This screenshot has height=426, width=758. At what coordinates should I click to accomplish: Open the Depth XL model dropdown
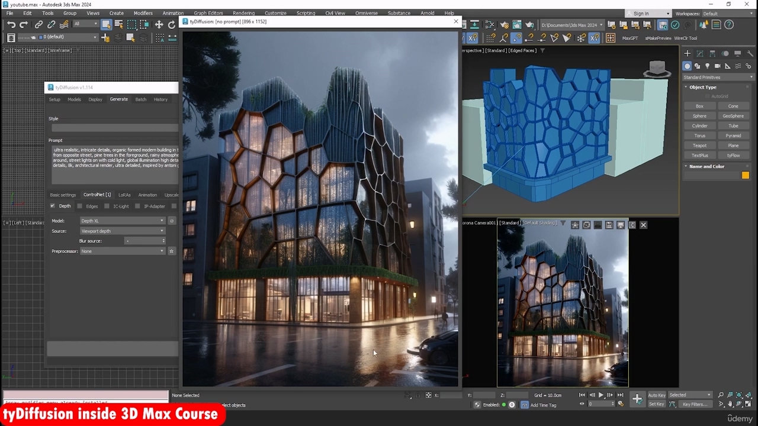123,221
